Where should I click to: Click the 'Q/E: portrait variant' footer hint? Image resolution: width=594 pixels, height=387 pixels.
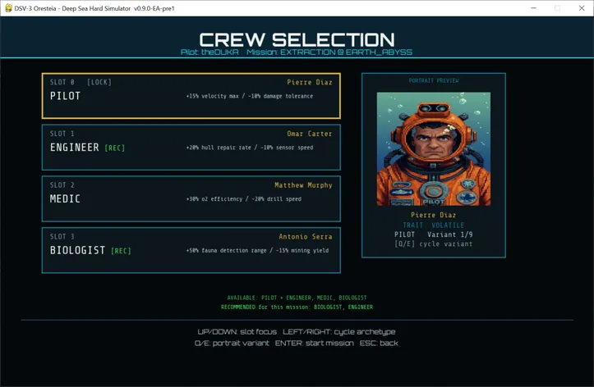click(x=232, y=344)
